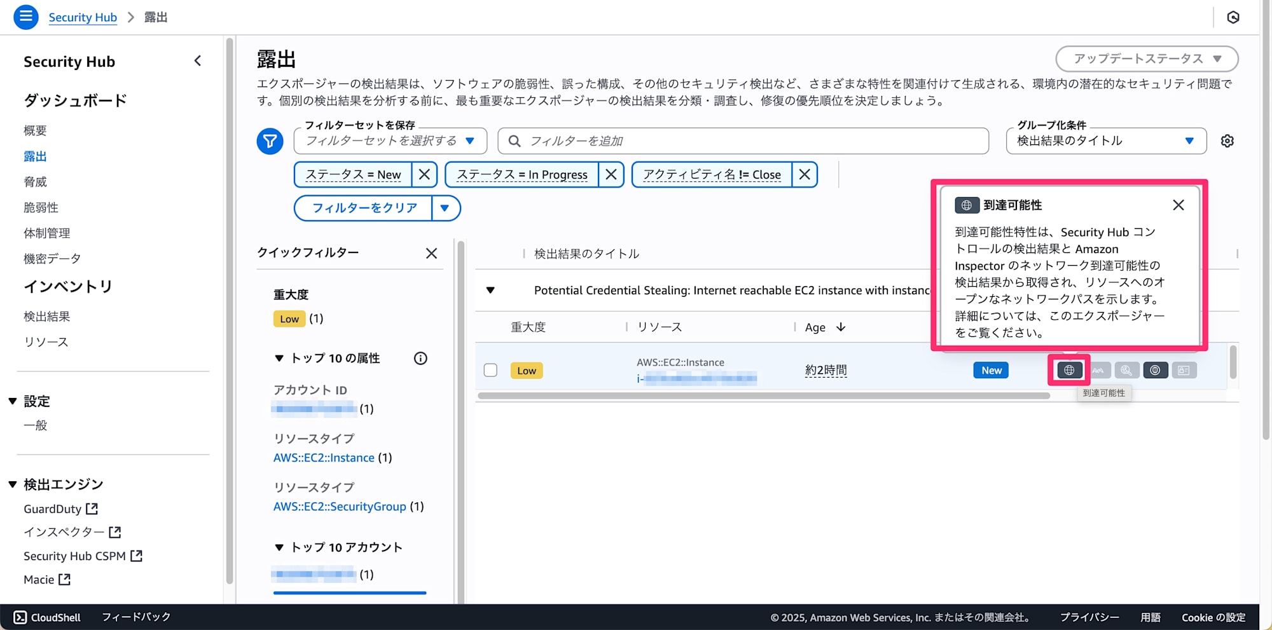
Task: Remove the ステータス = New filter chip
Action: [424, 174]
